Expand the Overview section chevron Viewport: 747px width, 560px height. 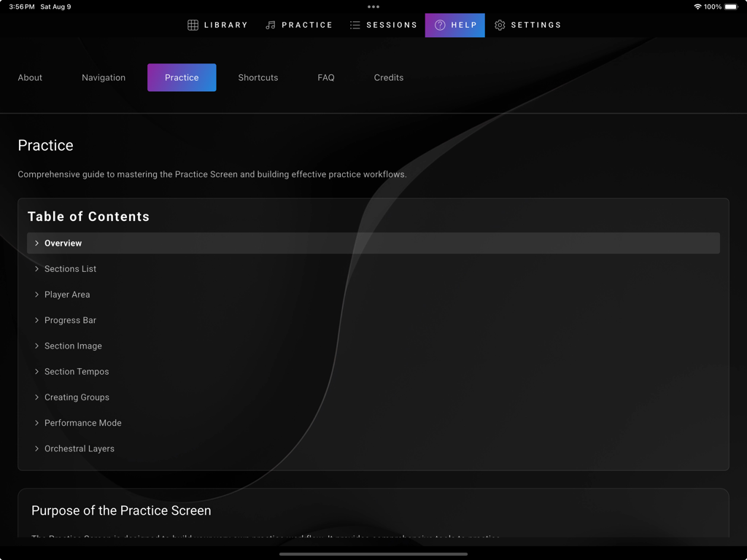pyautogui.click(x=37, y=243)
